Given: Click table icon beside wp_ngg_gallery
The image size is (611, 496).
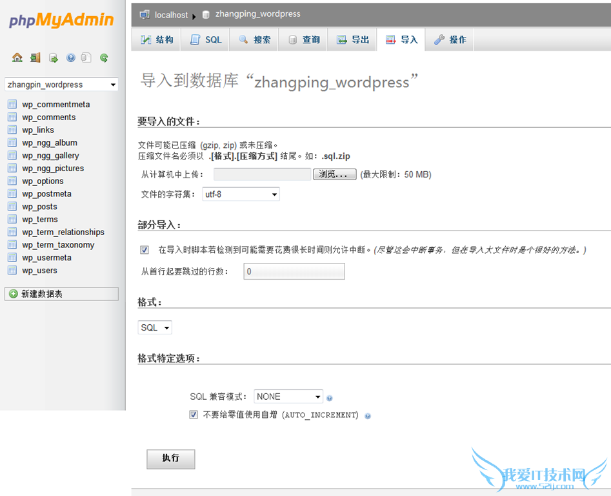Looking at the screenshot, I should [x=12, y=155].
